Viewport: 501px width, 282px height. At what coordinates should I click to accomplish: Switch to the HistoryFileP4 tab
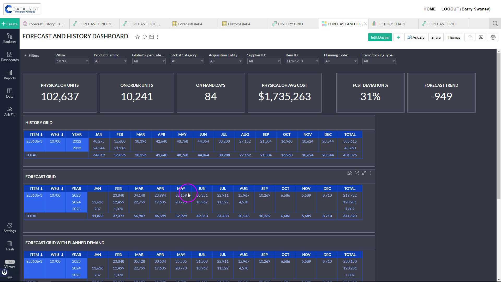[x=239, y=24]
